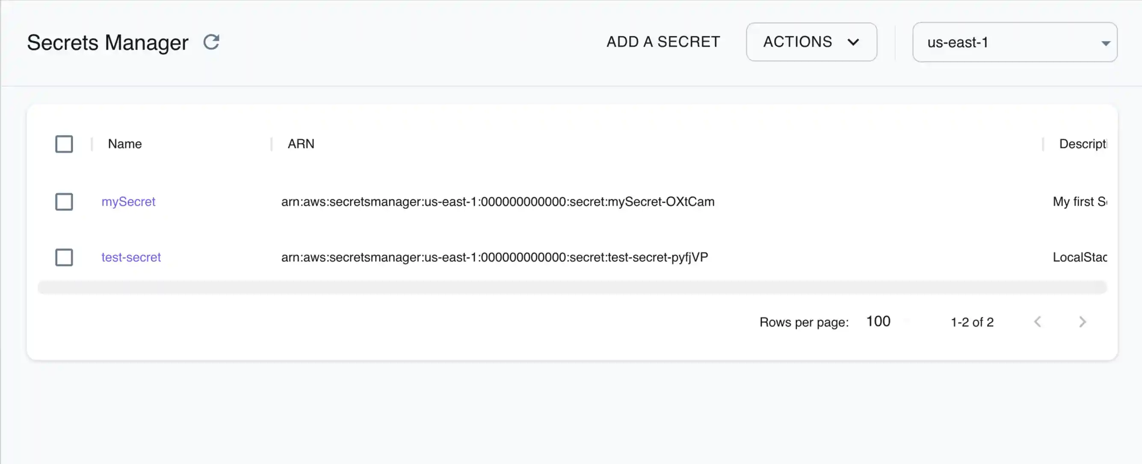Click the previous page arrow
This screenshot has height=464, width=1142.
coord(1037,322)
